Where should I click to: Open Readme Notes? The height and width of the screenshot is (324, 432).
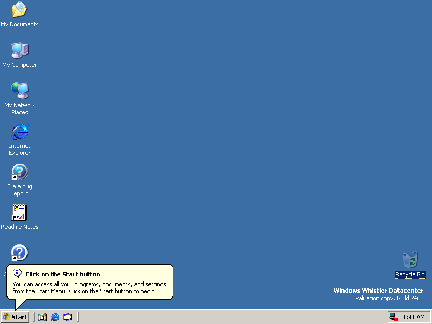(x=19, y=212)
